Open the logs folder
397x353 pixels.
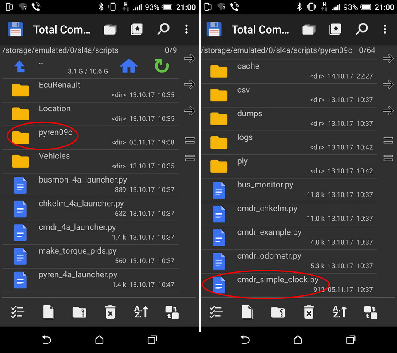pyautogui.click(x=289, y=143)
